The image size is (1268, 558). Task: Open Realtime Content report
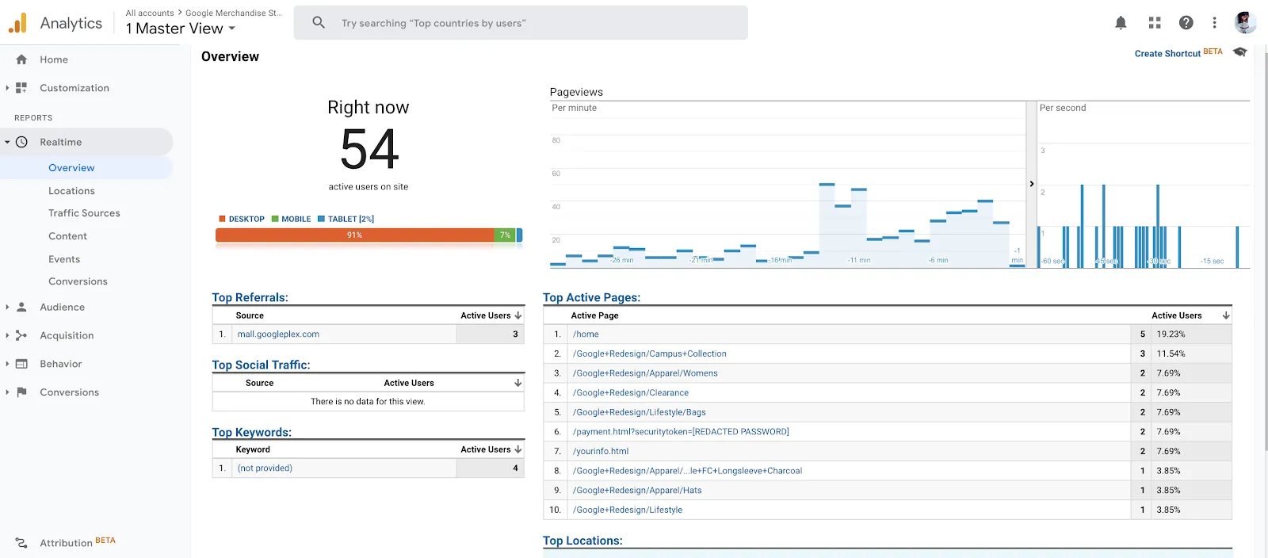(67, 236)
